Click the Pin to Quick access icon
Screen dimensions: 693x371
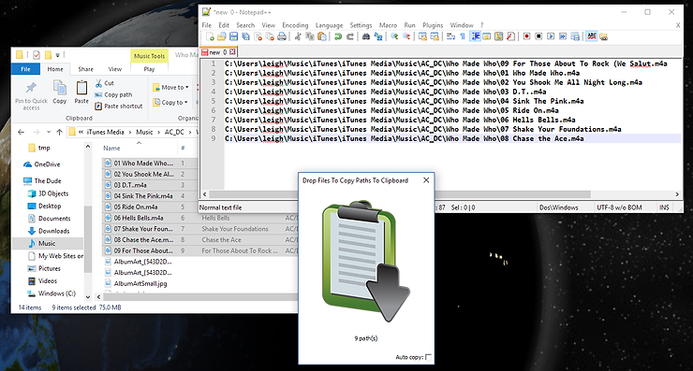(31, 94)
